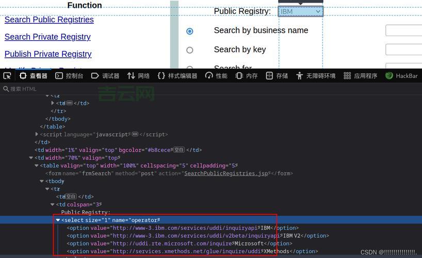Open the Public Registry IBM dropdown
Image resolution: width=422 pixels, height=258 pixels.
[x=301, y=11]
